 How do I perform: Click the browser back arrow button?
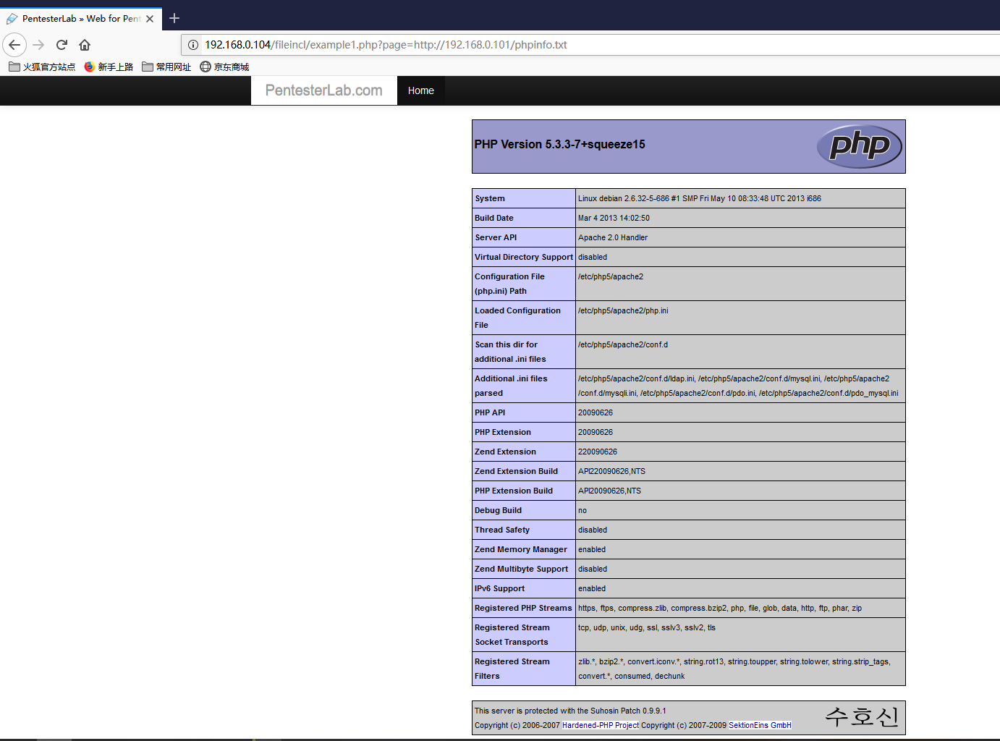(14, 45)
